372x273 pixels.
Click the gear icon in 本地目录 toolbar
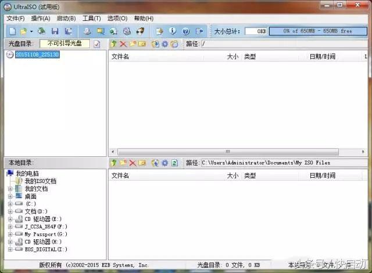pos(165,163)
